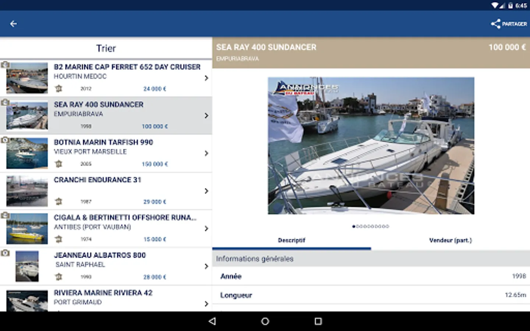Click SAINT RAPHAEL location text
This screenshot has width=530, height=331.
[x=80, y=264]
